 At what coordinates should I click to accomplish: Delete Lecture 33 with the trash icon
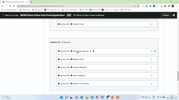coord(93,51)
